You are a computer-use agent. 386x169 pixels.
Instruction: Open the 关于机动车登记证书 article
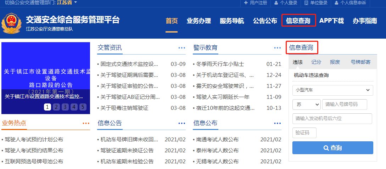coord(225,75)
